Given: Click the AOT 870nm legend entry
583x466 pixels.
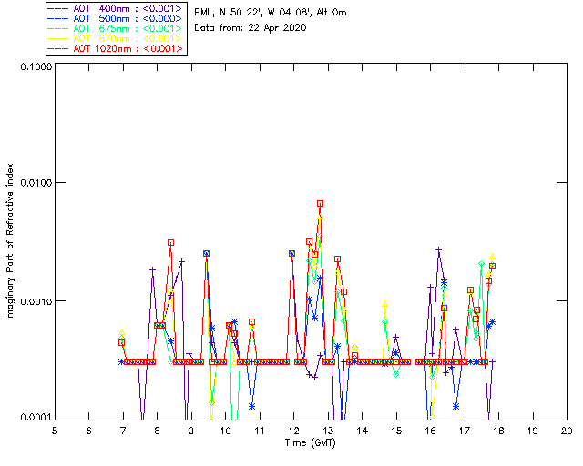Looking at the screenshot, I should pyautogui.click(x=116, y=38).
